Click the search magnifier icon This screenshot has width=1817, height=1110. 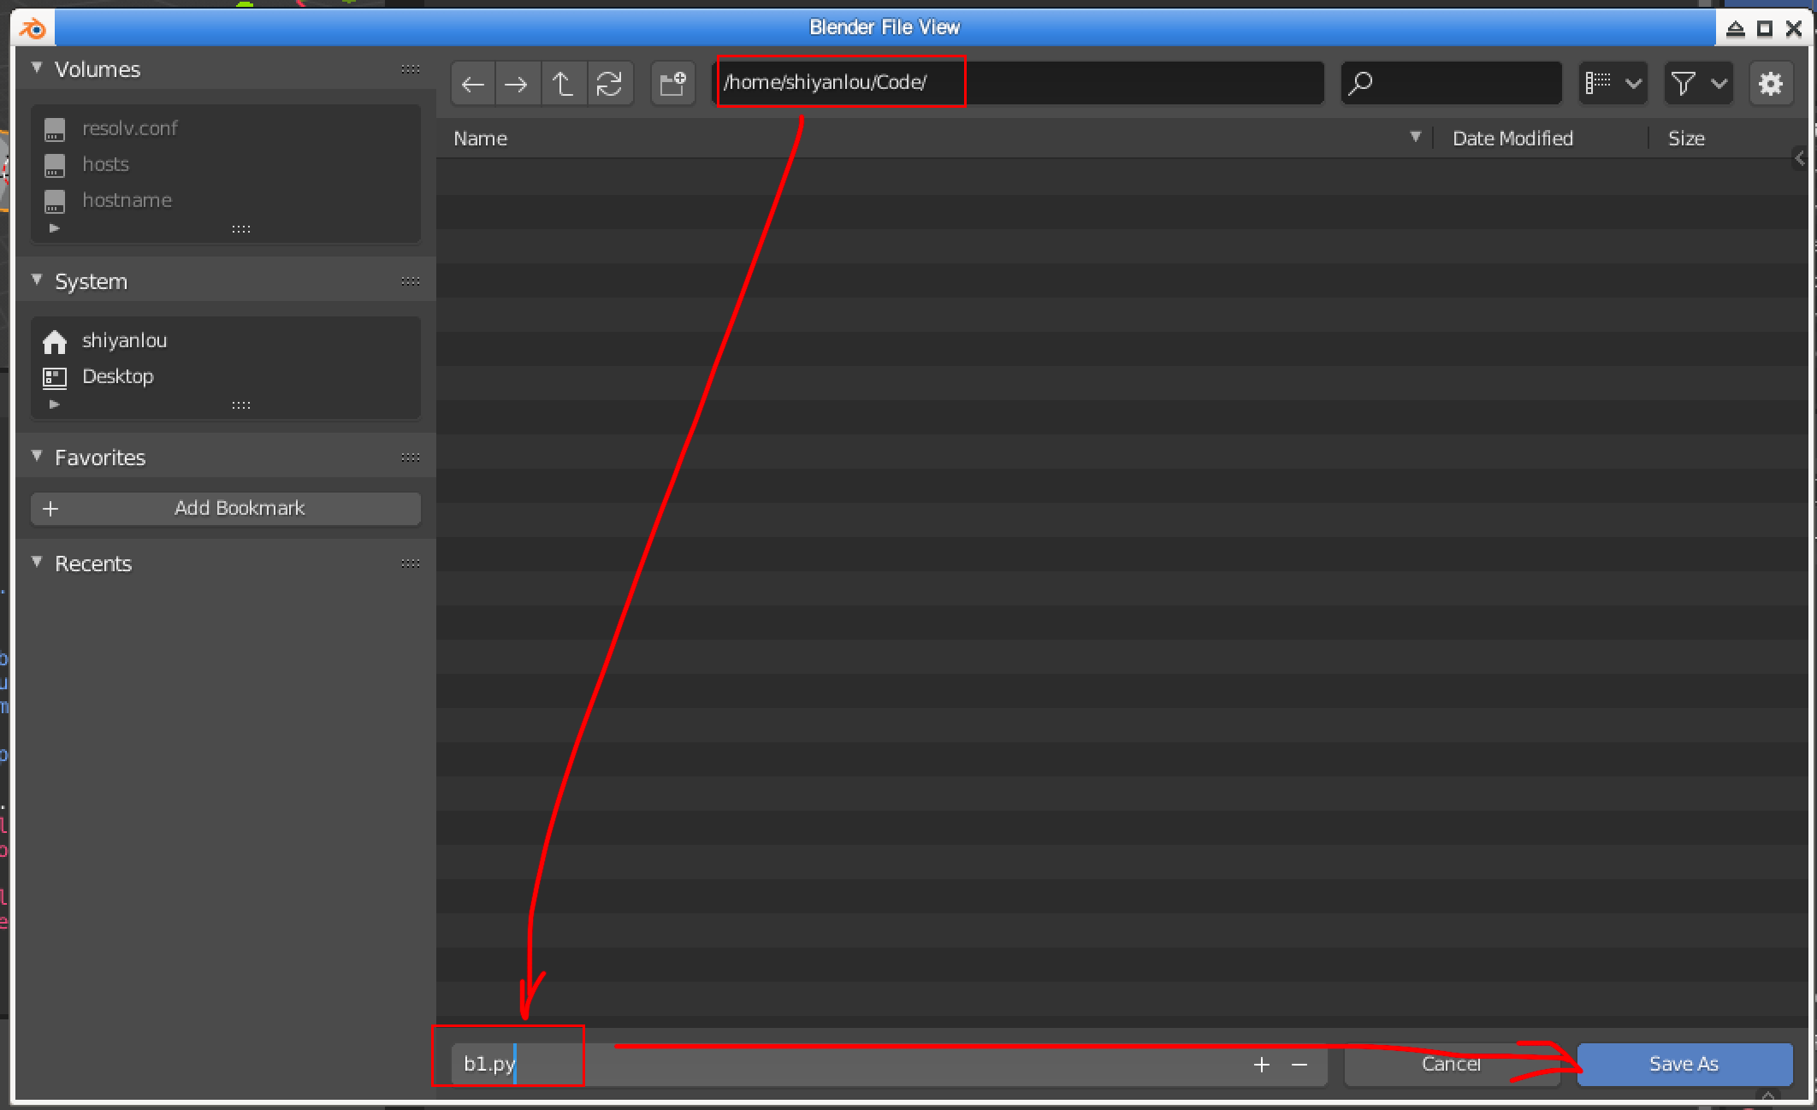point(1360,83)
